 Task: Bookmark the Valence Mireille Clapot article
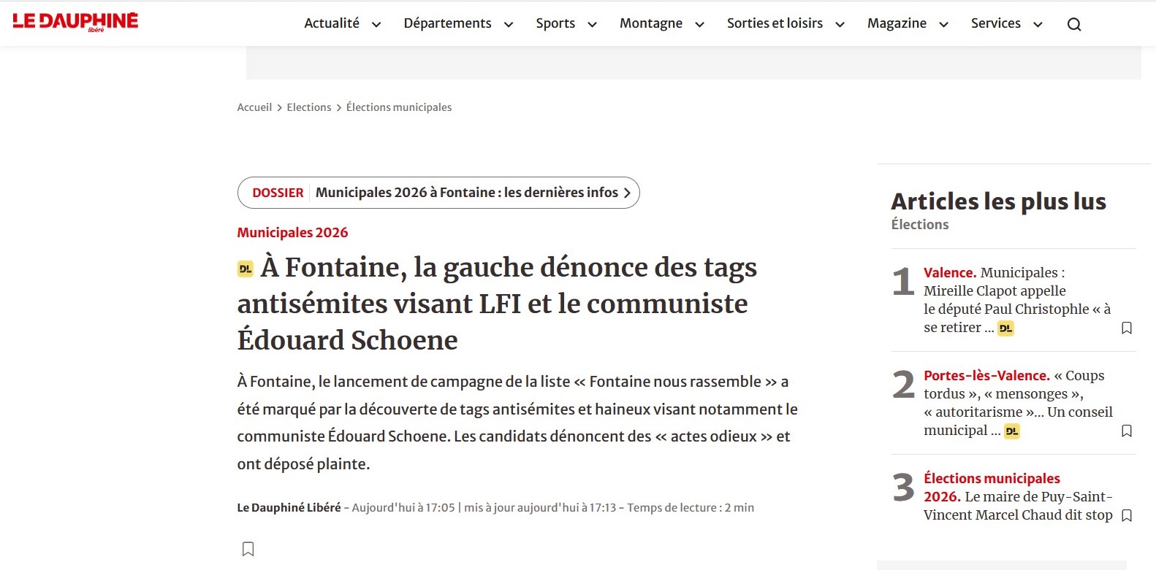1126,328
